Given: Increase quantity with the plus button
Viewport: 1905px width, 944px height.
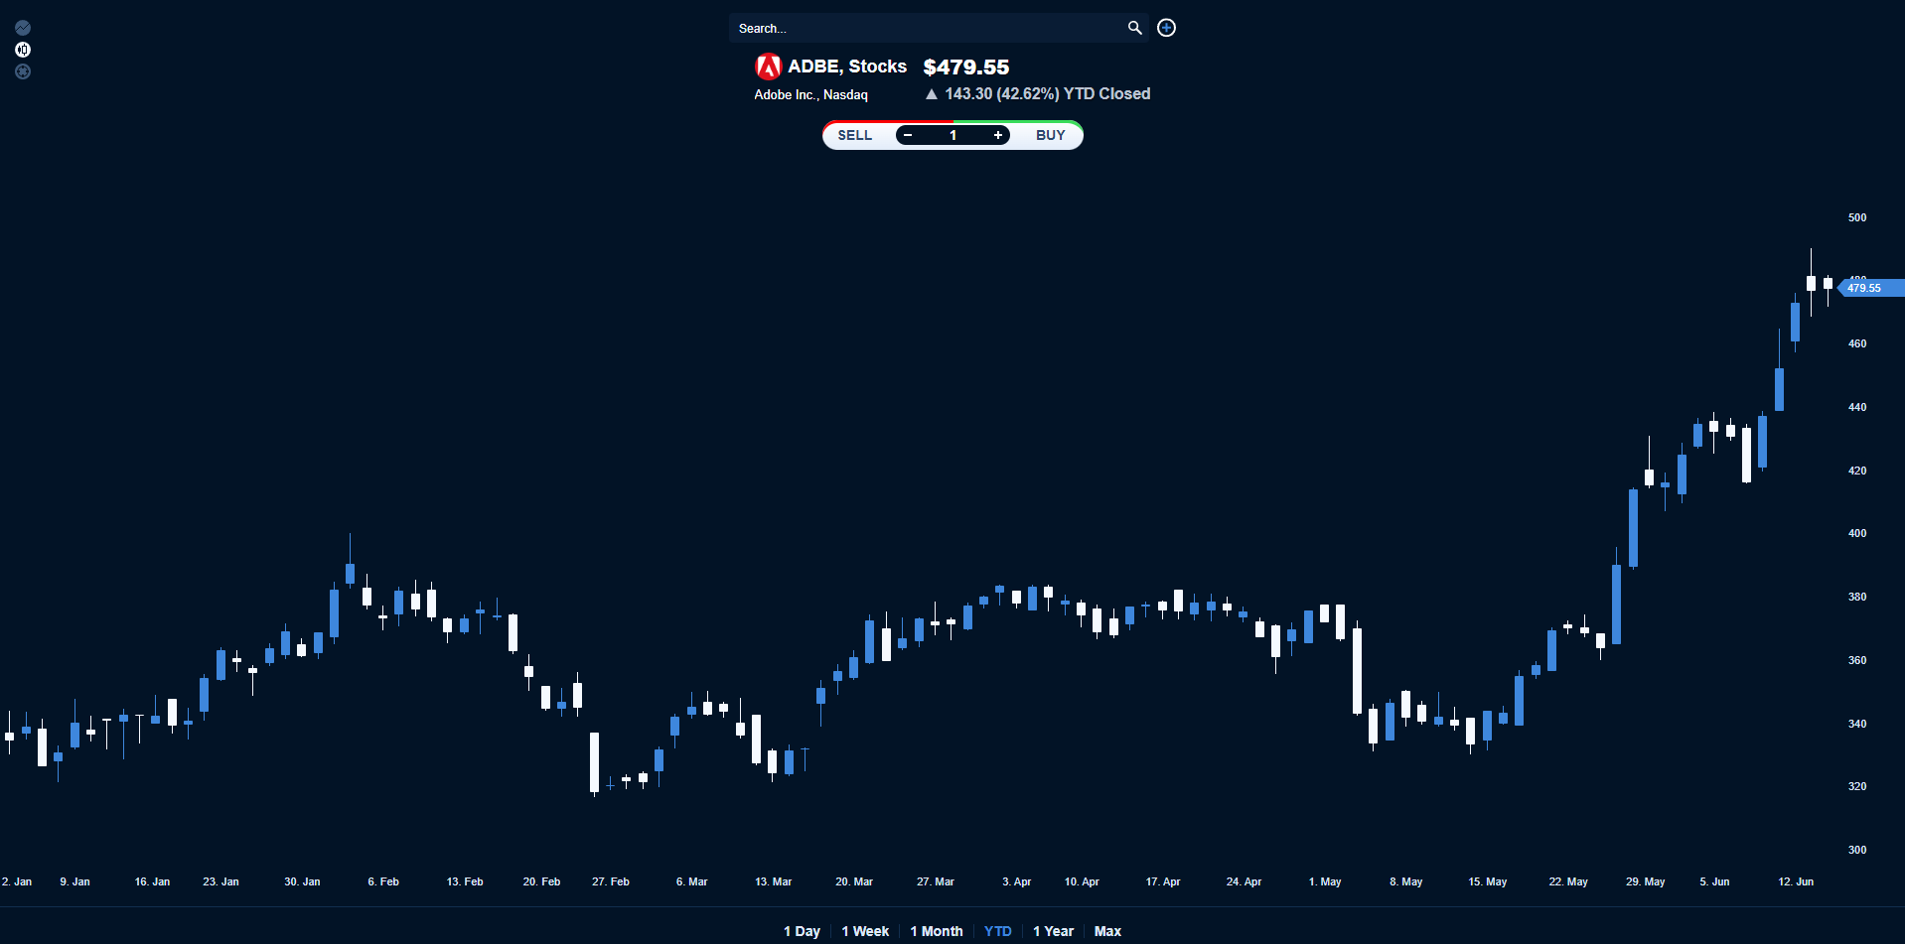Looking at the screenshot, I should (997, 135).
